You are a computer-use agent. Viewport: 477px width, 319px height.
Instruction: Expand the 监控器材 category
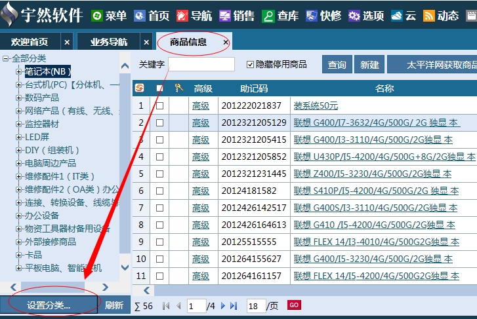tap(18, 124)
